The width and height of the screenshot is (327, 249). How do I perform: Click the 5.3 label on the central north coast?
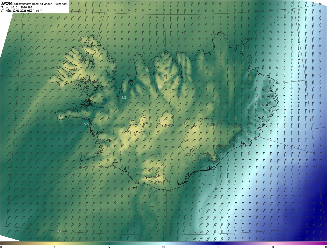pos(181,74)
